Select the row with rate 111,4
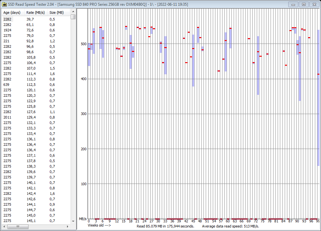Viewport: 321px width, 231px height. click(x=36, y=74)
